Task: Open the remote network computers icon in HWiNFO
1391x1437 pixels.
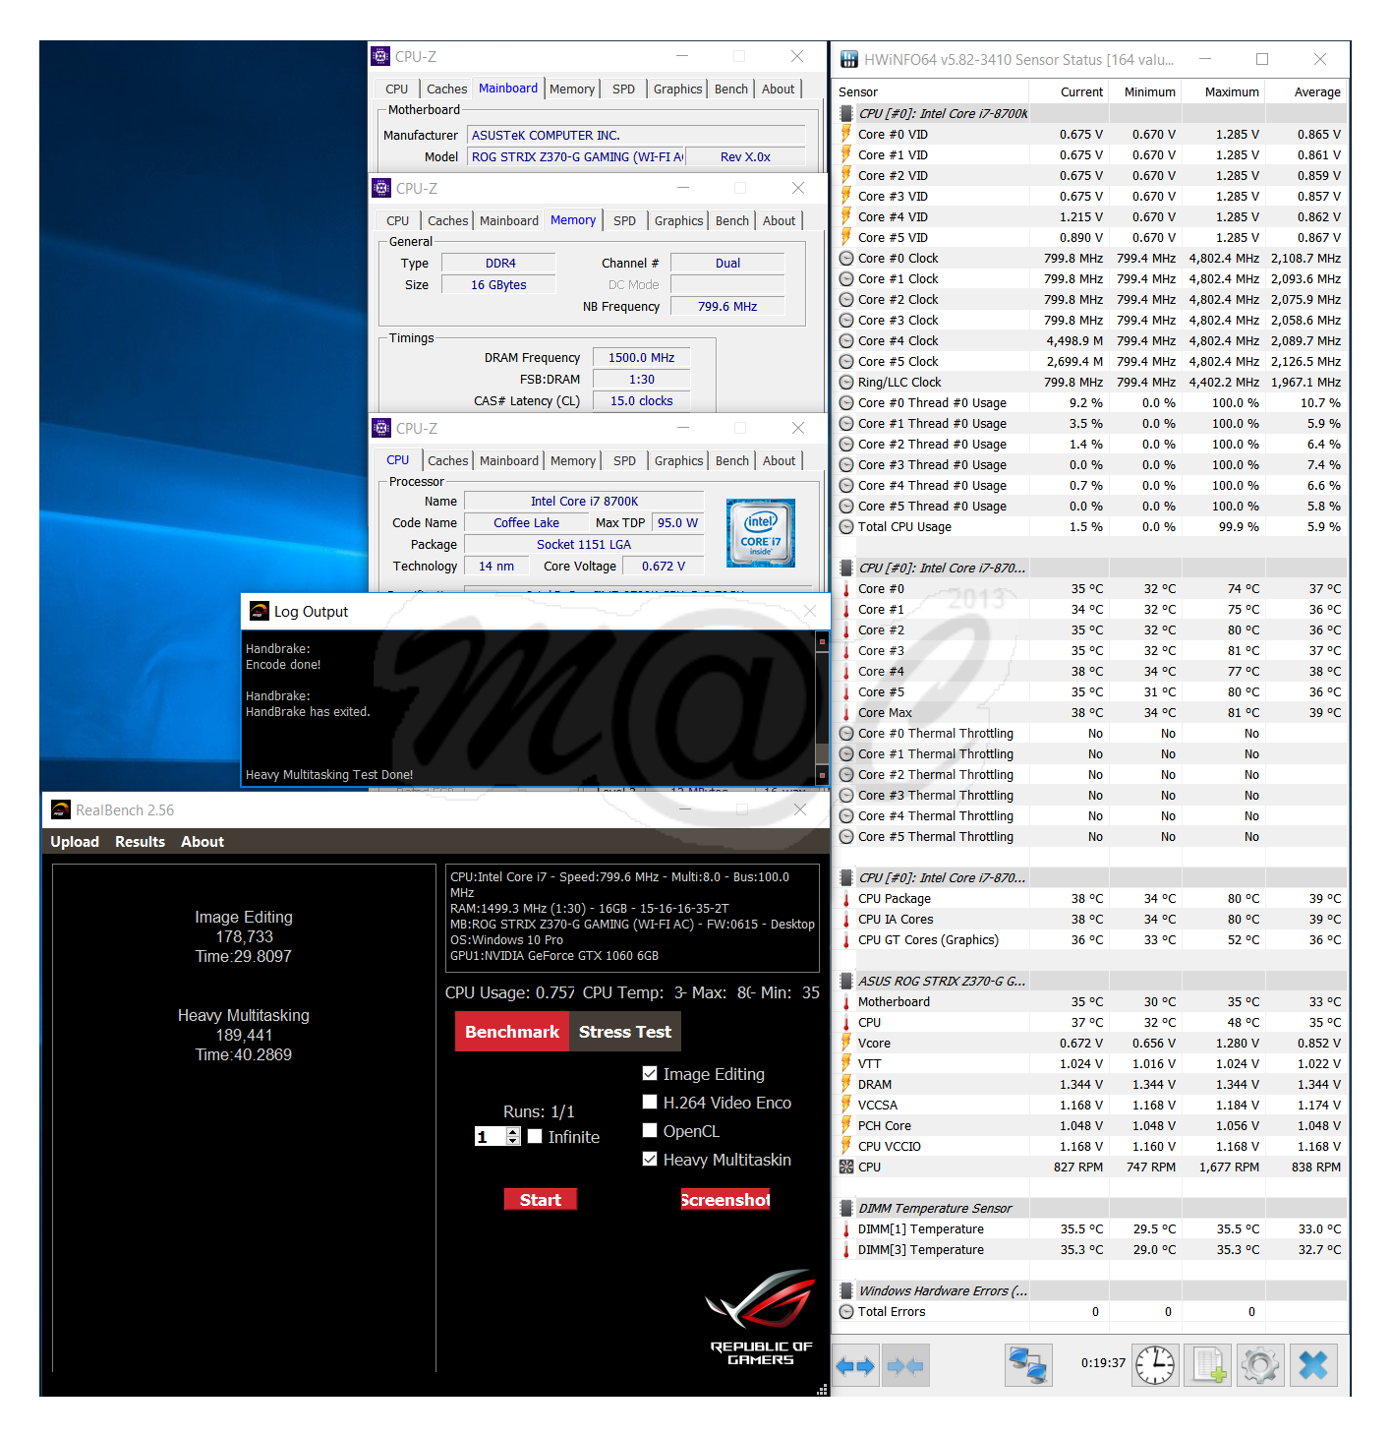Action: [x=1028, y=1365]
